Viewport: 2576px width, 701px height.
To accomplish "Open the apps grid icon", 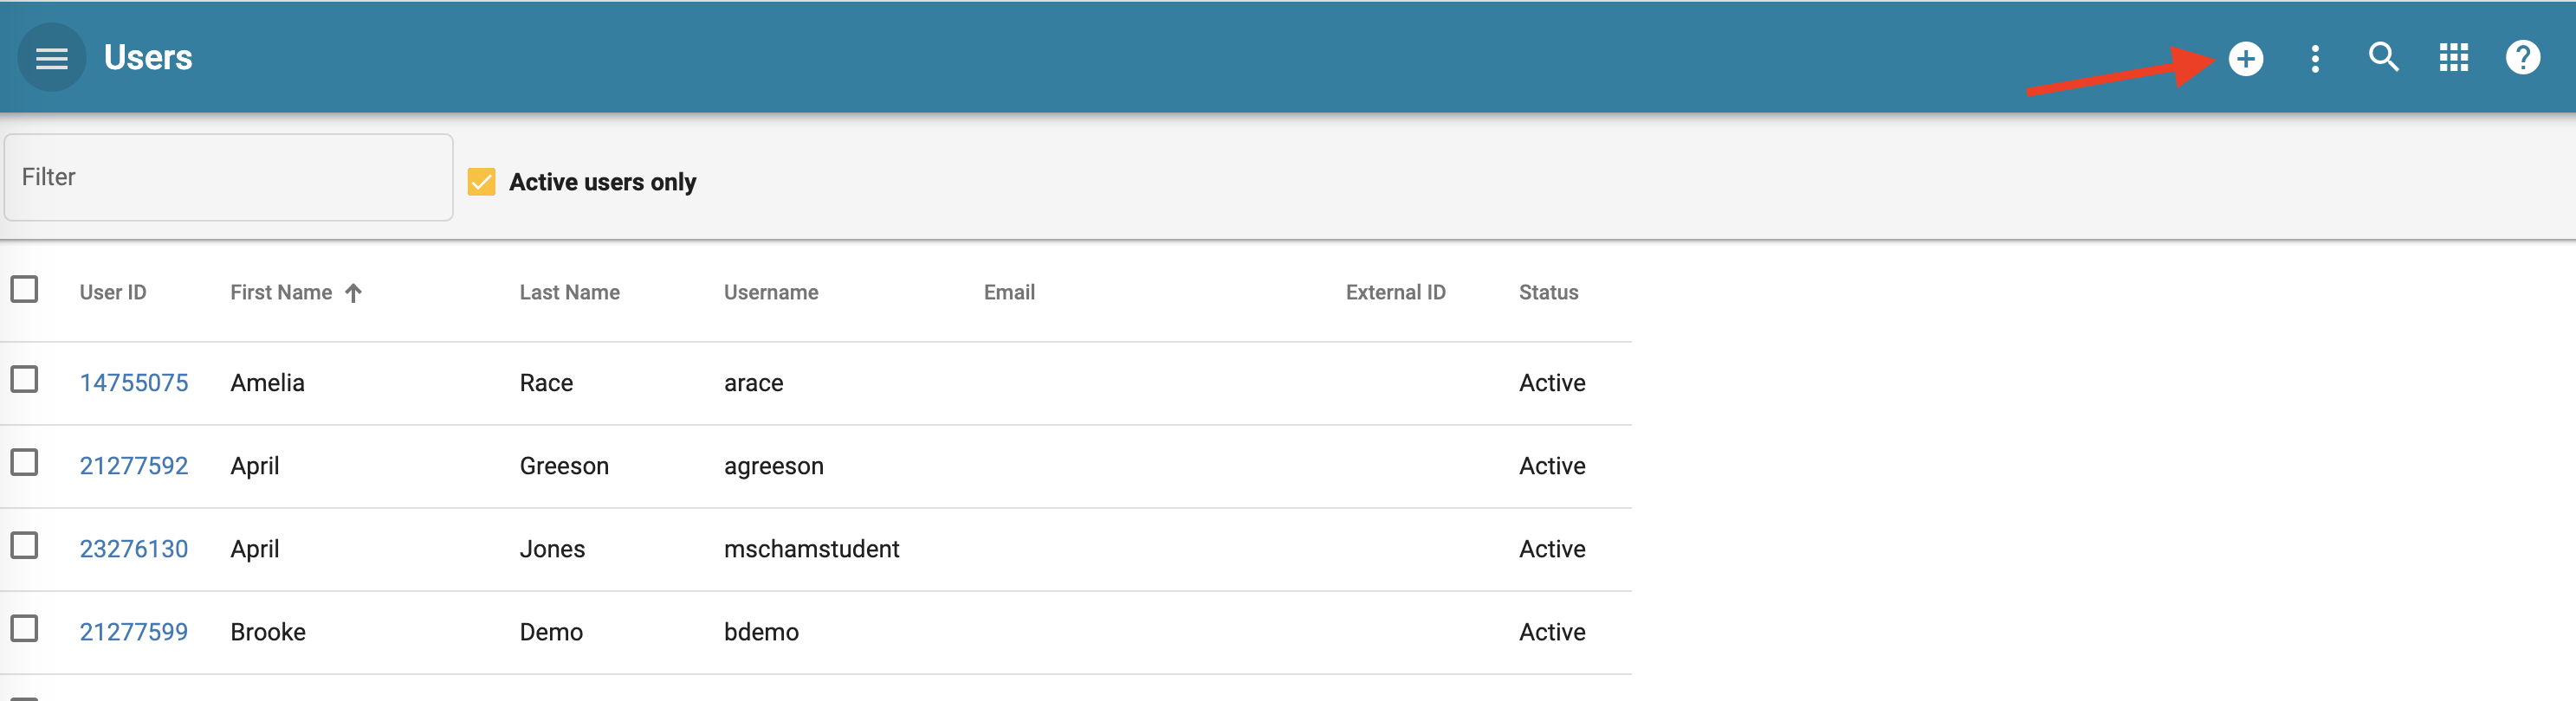I will click(x=2453, y=57).
